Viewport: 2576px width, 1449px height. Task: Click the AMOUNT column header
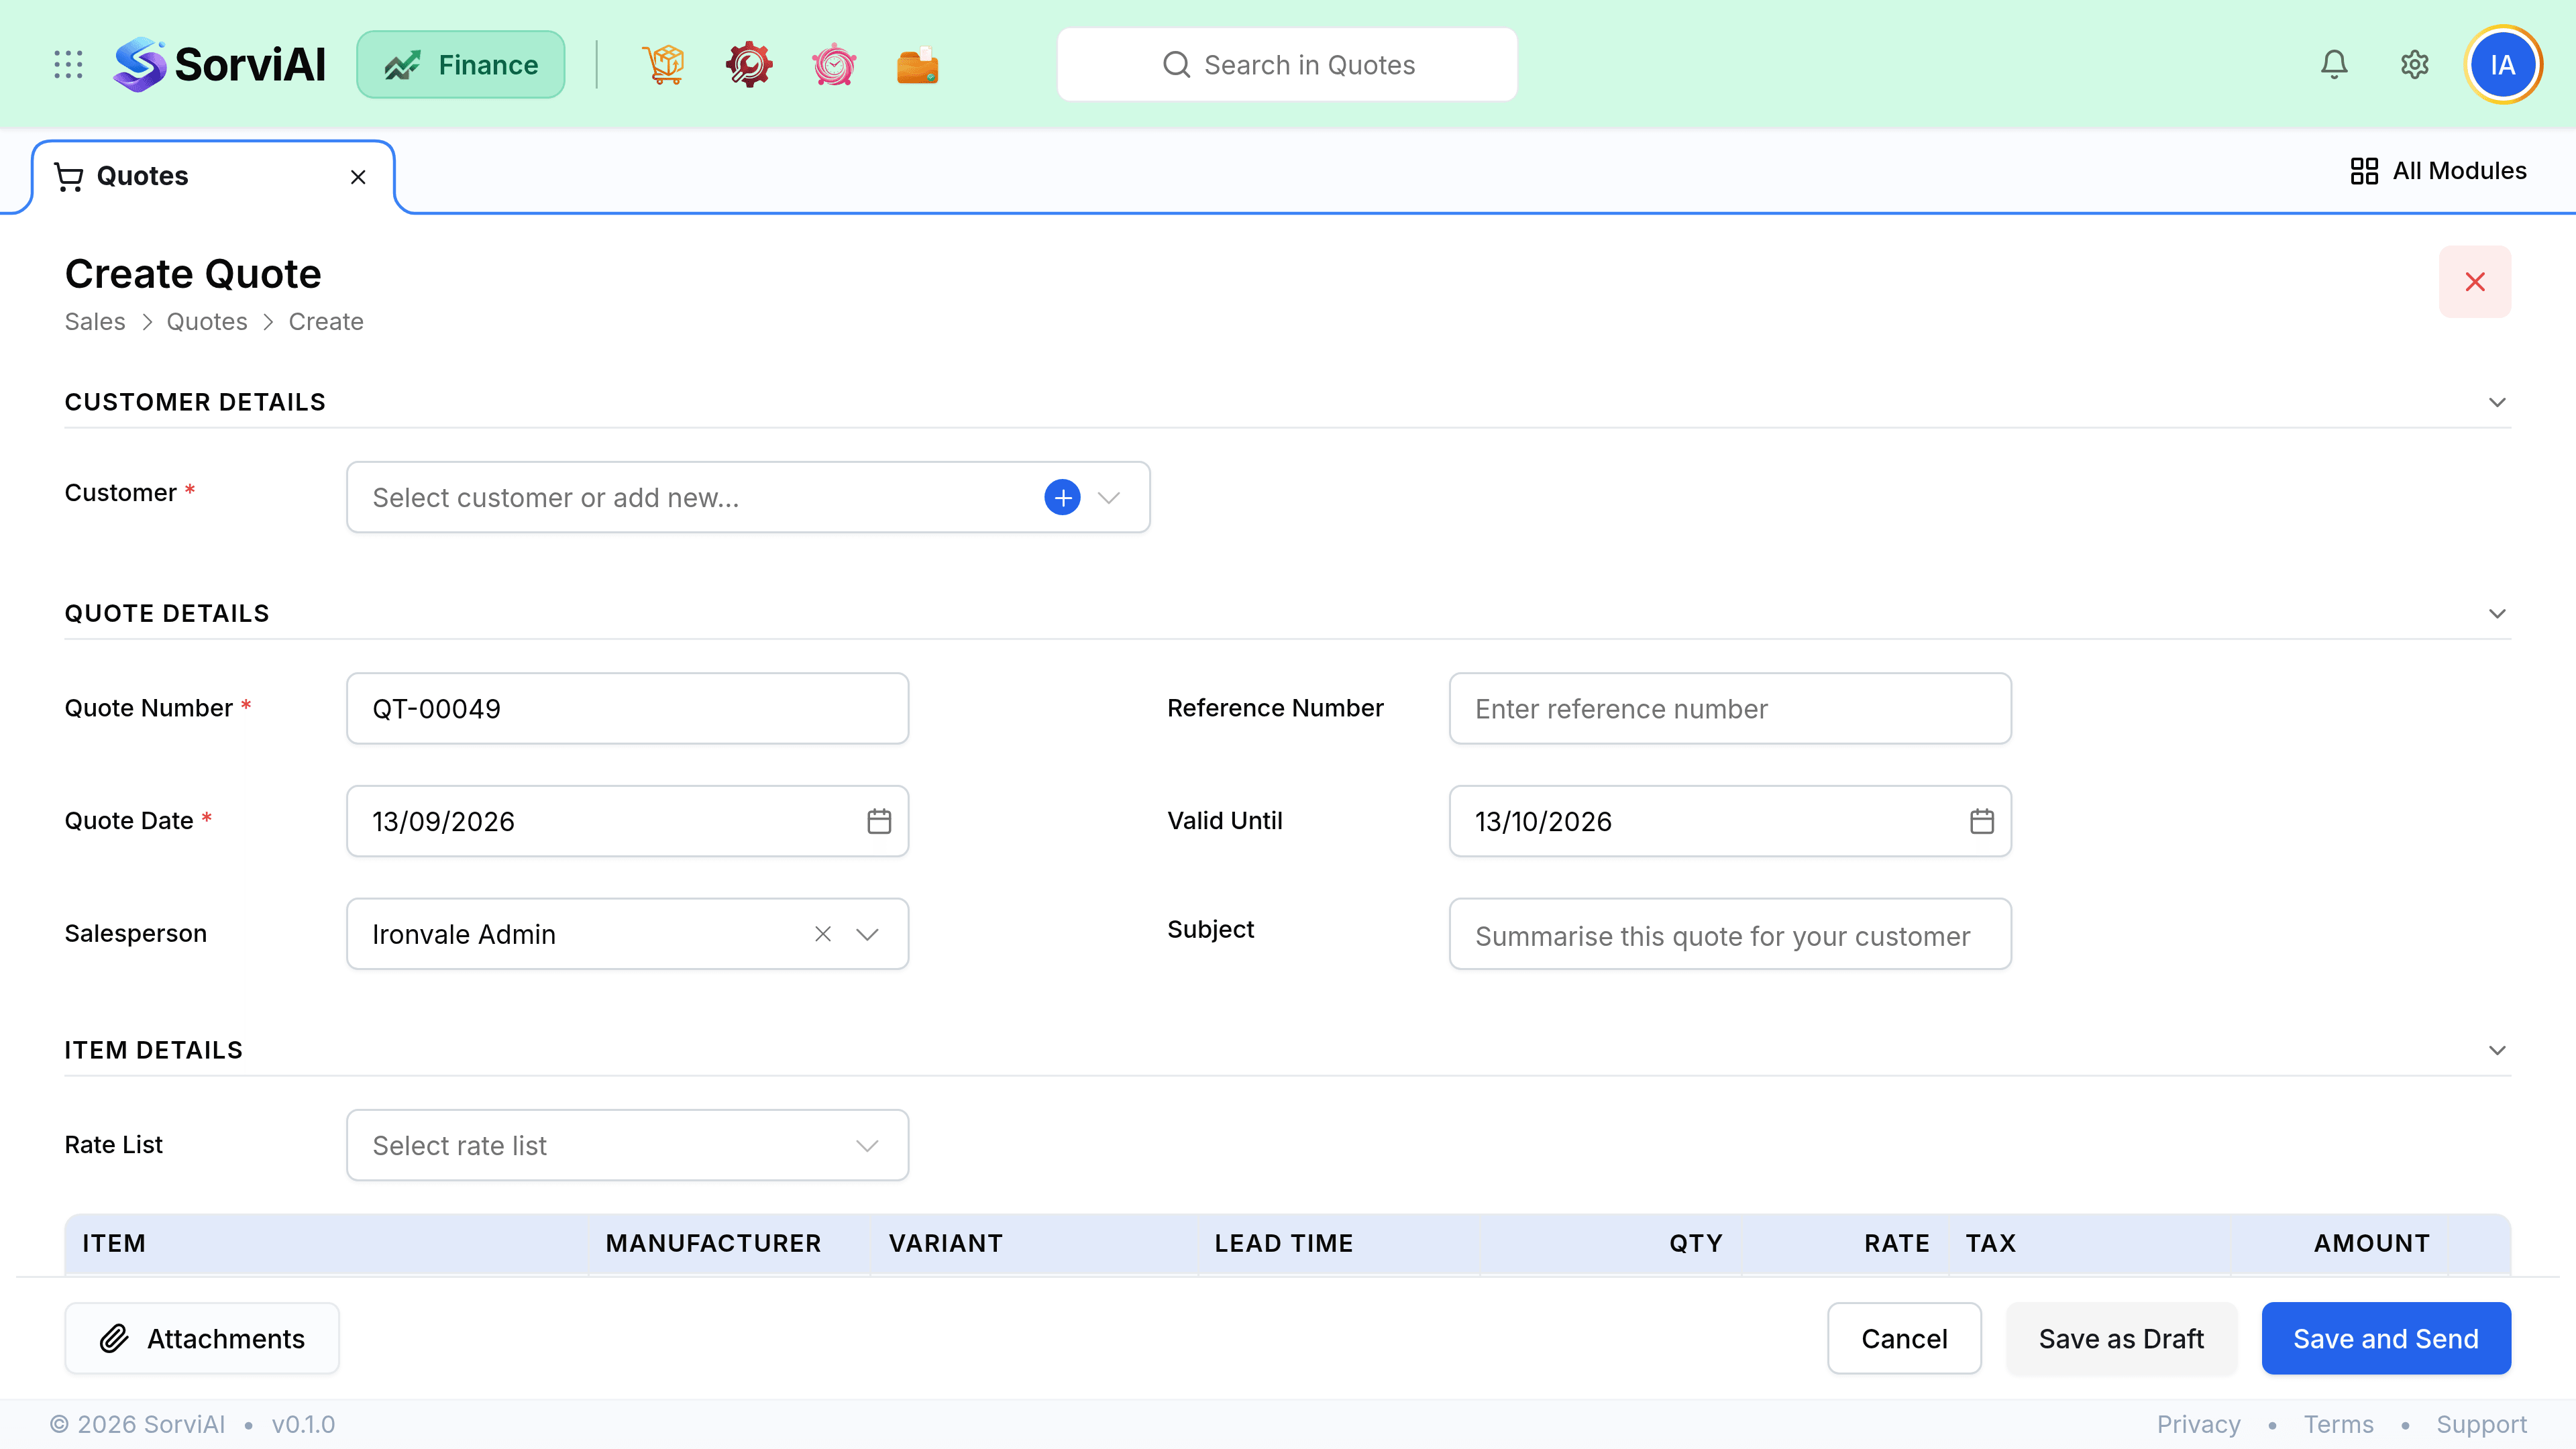[x=2372, y=1243]
